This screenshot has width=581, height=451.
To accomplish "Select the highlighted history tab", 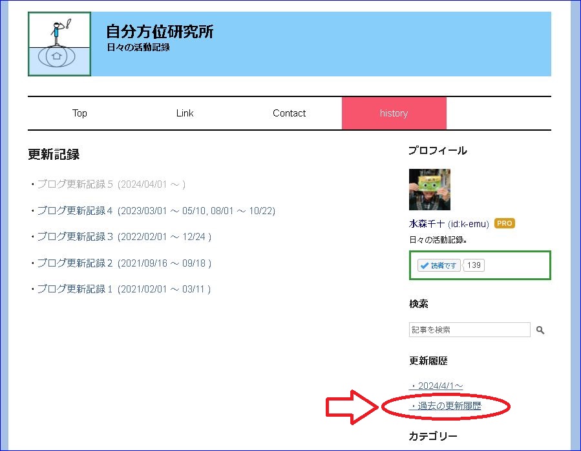I will click(x=394, y=113).
